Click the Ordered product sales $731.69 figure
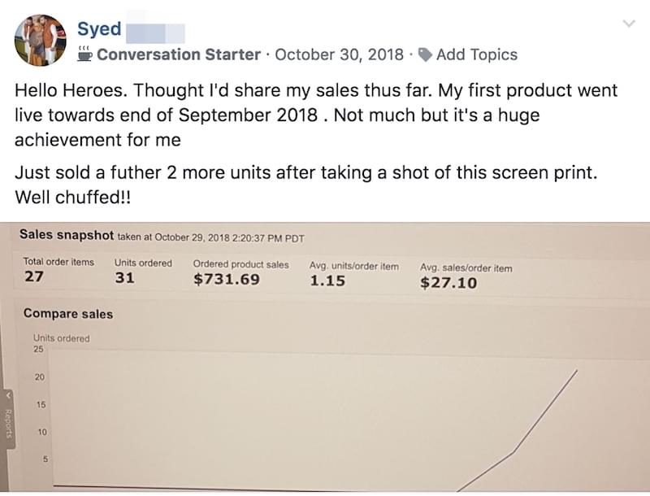 (226, 280)
